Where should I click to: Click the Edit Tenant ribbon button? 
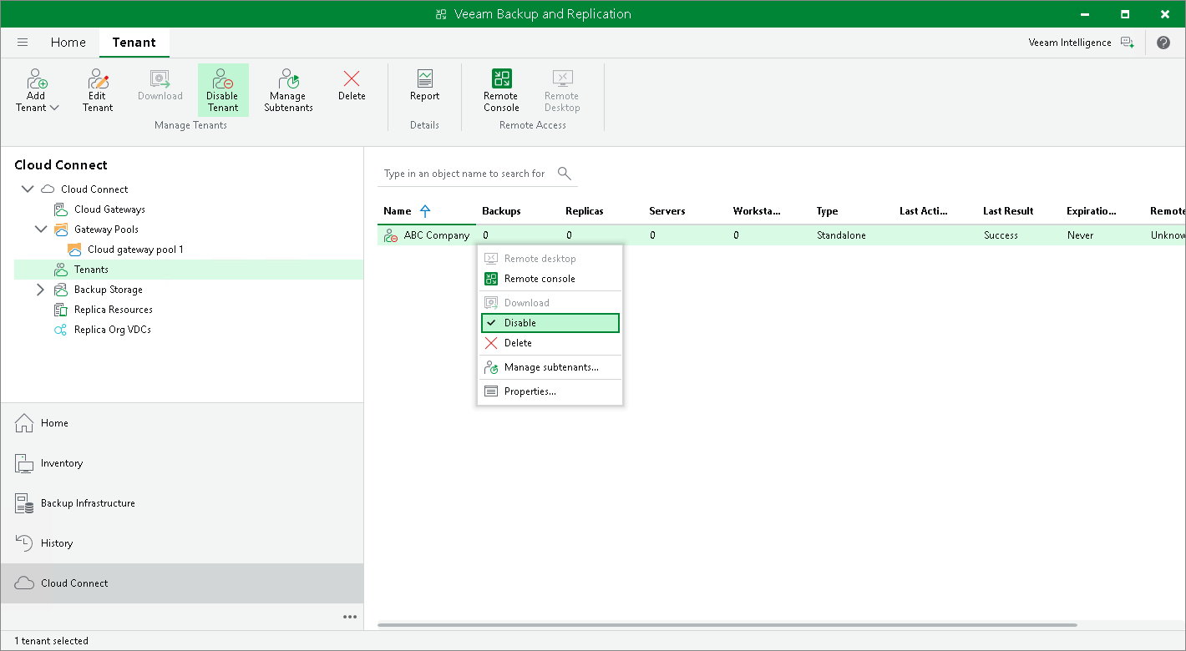[x=98, y=90]
